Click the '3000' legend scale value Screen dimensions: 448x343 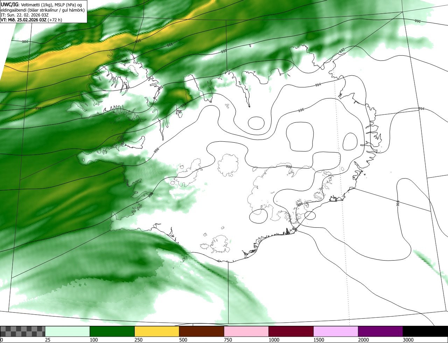(408, 340)
